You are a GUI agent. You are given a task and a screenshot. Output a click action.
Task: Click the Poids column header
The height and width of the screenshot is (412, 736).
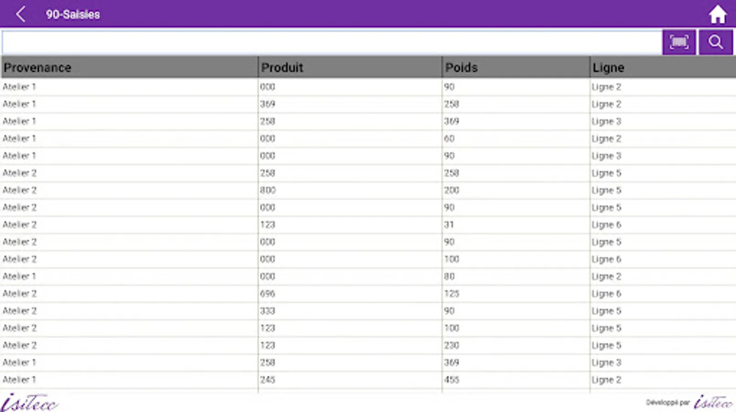[x=516, y=67]
